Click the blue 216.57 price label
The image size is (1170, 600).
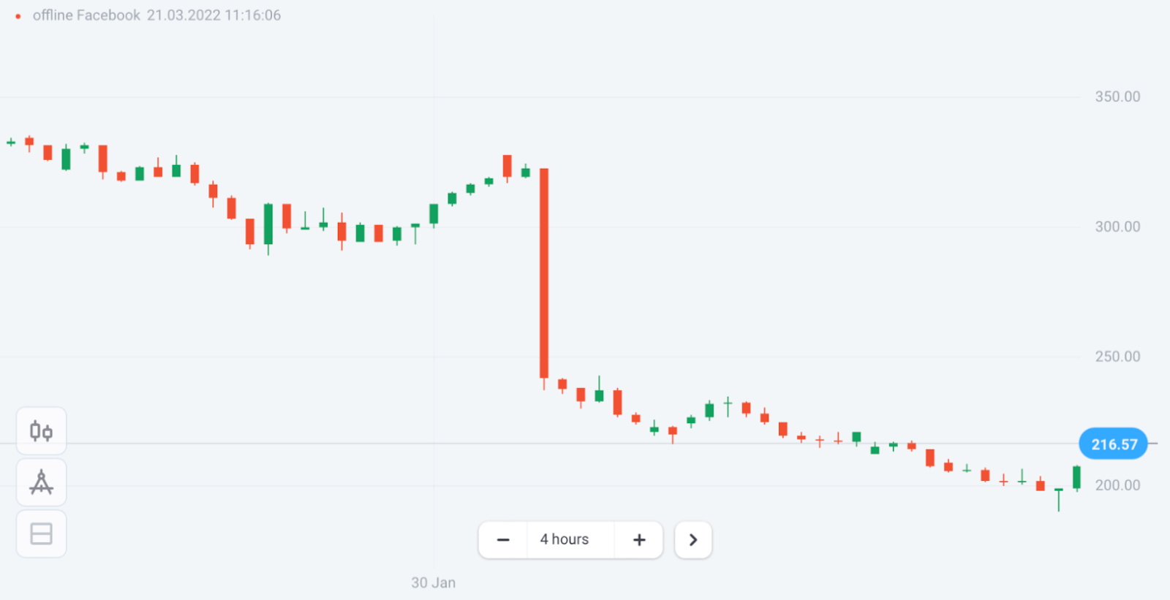[x=1114, y=444]
